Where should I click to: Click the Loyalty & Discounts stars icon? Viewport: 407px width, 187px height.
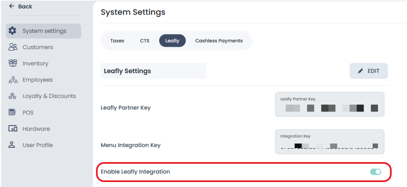tap(13, 96)
